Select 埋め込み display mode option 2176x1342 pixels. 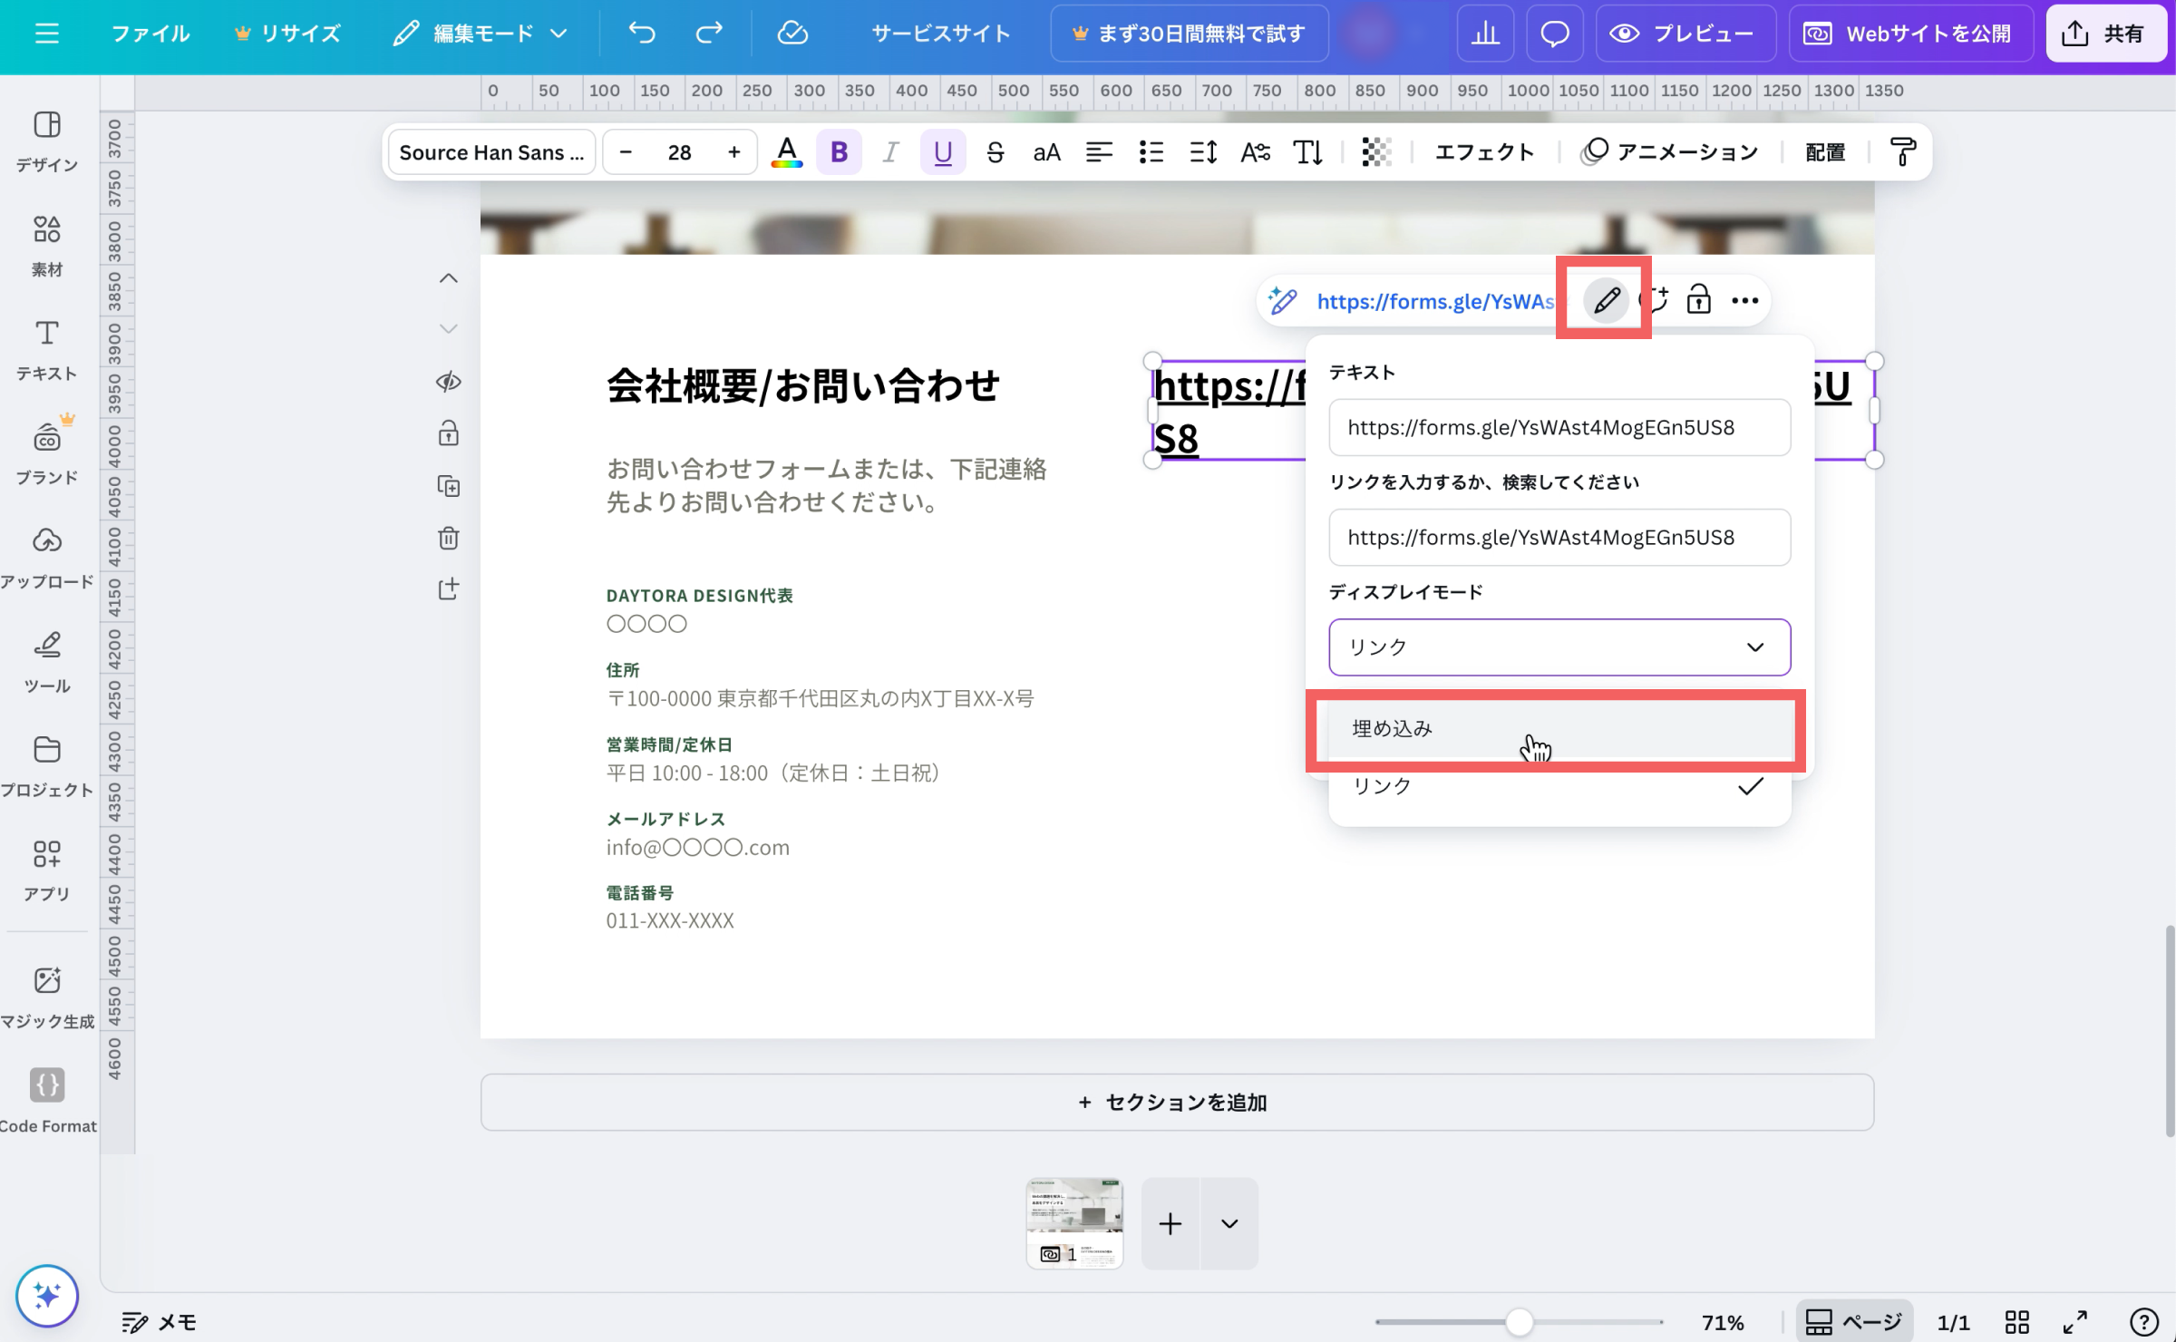click(x=1559, y=728)
